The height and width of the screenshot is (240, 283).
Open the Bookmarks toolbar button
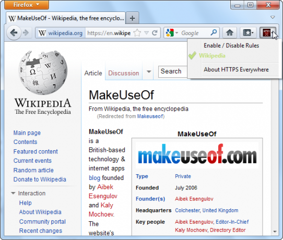[248, 33]
